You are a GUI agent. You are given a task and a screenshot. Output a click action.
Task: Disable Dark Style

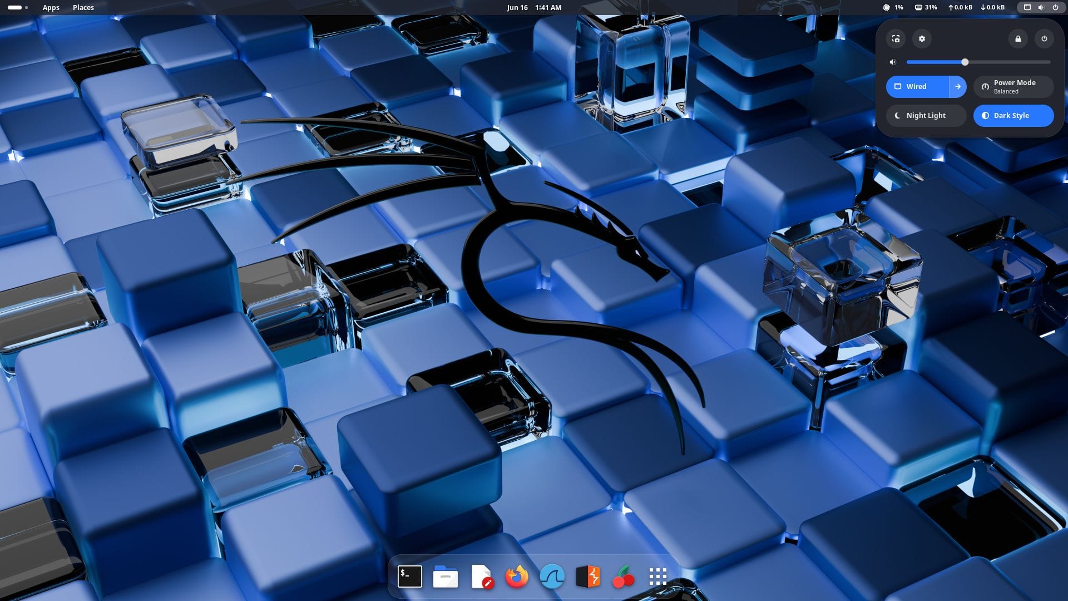(x=1013, y=115)
